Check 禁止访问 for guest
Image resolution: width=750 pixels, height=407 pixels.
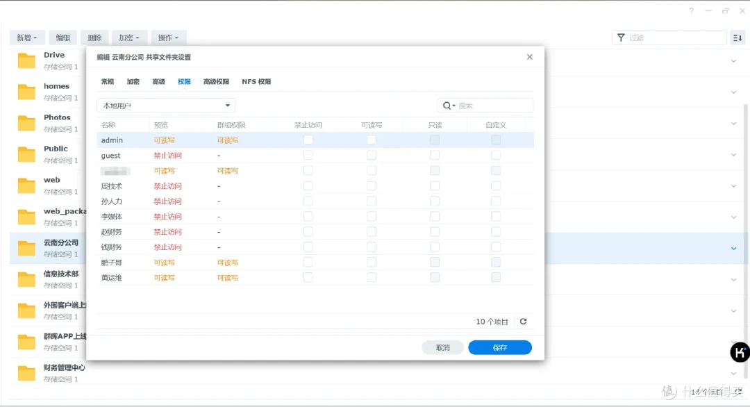(x=308, y=156)
